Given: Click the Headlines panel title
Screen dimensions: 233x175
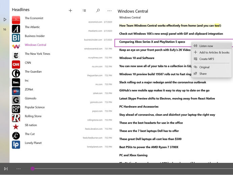Looking at the screenshot, I should pos(21,10).
